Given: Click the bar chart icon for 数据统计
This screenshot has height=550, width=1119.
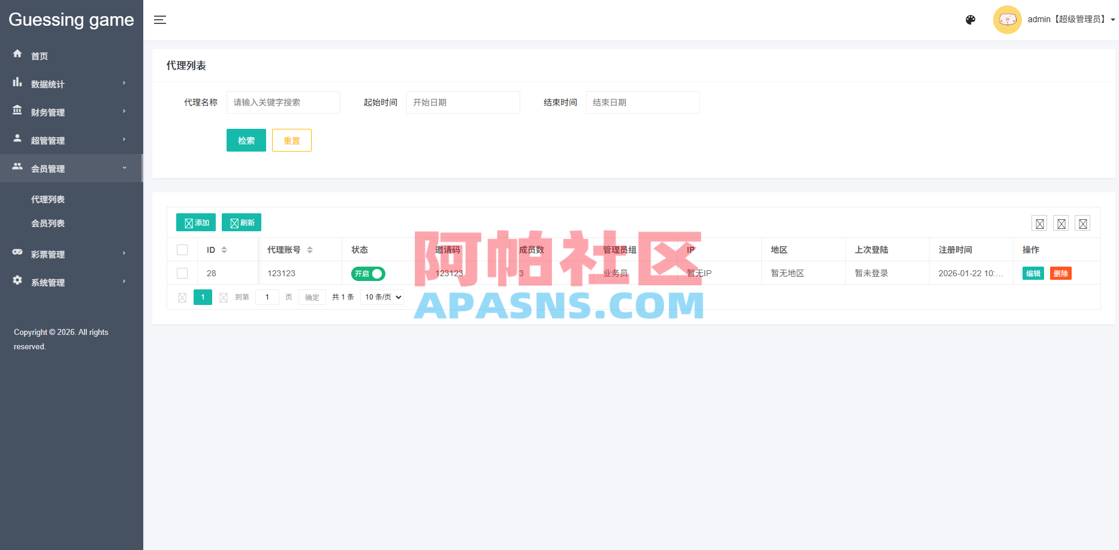Looking at the screenshot, I should (17, 82).
